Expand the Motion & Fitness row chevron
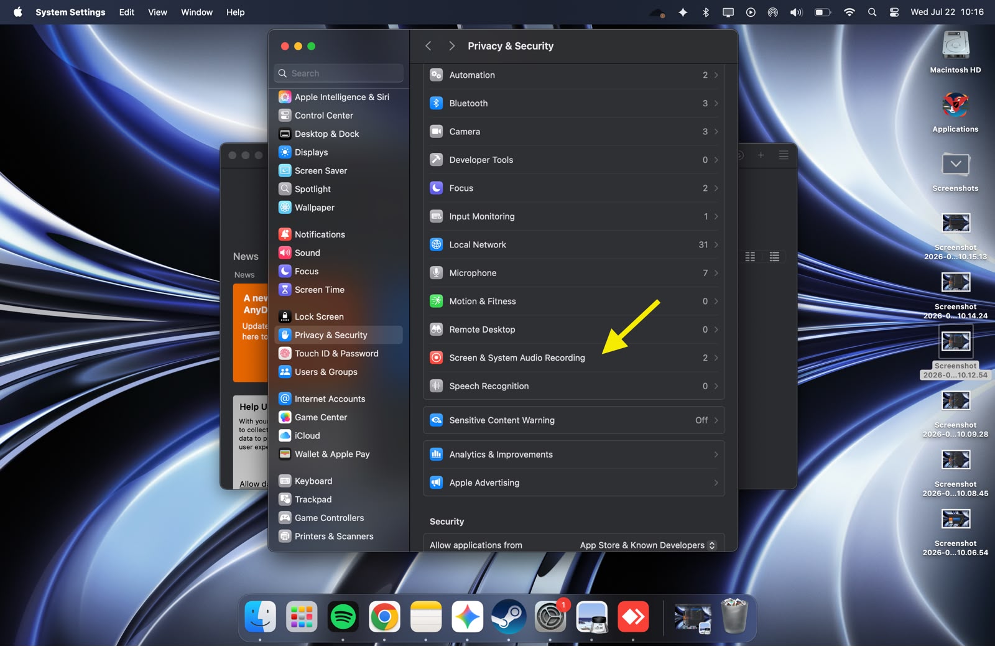 tap(716, 302)
